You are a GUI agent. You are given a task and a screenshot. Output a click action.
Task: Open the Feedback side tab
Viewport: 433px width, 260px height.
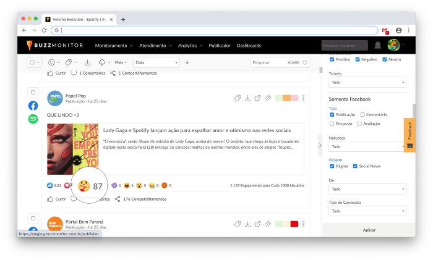click(409, 134)
